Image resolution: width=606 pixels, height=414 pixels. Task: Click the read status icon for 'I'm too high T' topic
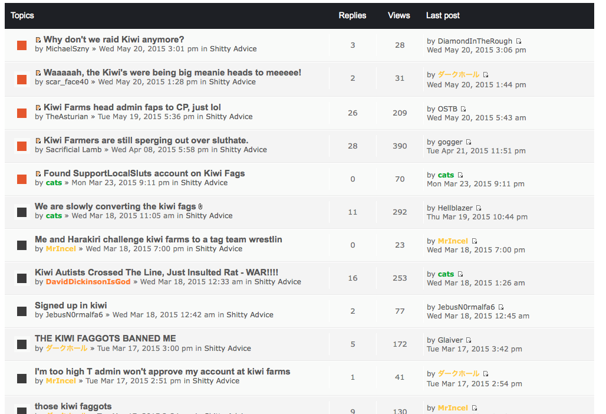[x=22, y=378]
